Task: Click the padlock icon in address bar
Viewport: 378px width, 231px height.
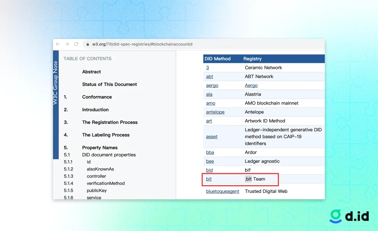Action: click(x=88, y=44)
